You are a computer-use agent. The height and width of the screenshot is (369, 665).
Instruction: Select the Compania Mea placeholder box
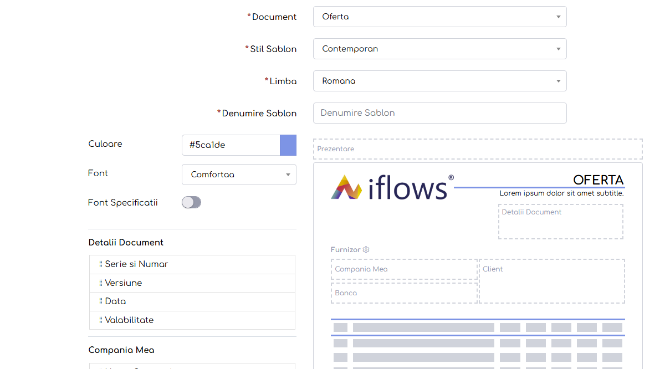(x=403, y=269)
